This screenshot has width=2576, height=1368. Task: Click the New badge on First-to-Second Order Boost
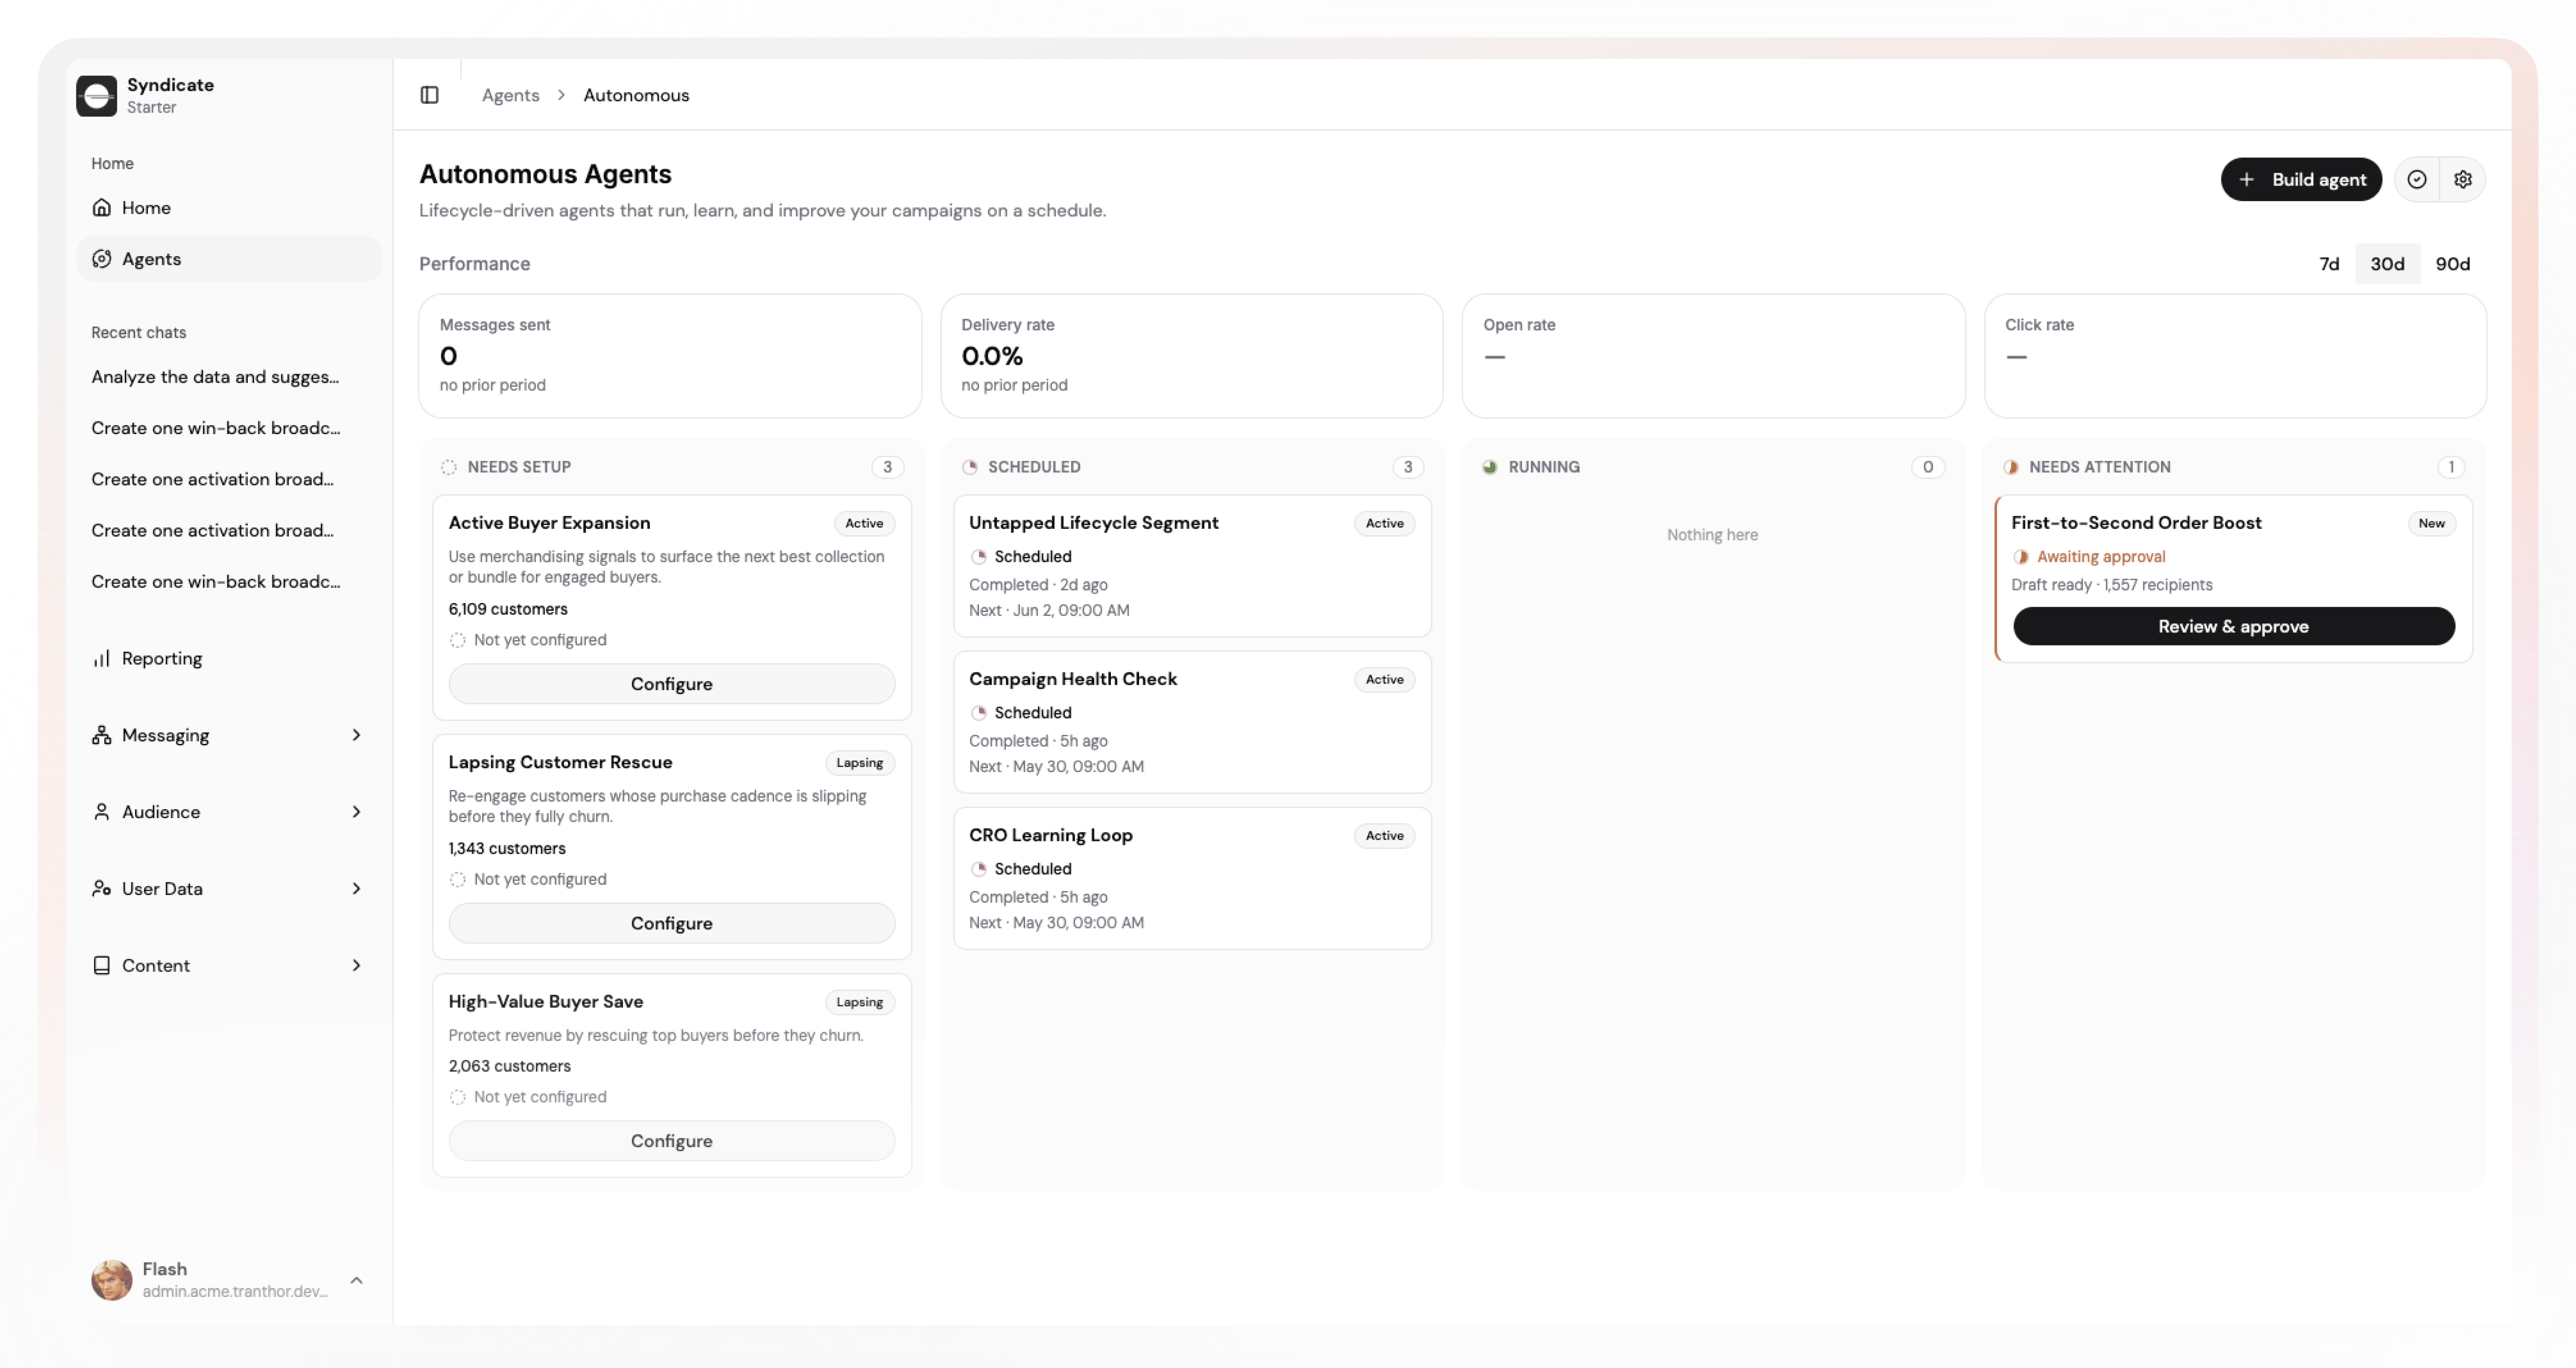coord(2431,523)
